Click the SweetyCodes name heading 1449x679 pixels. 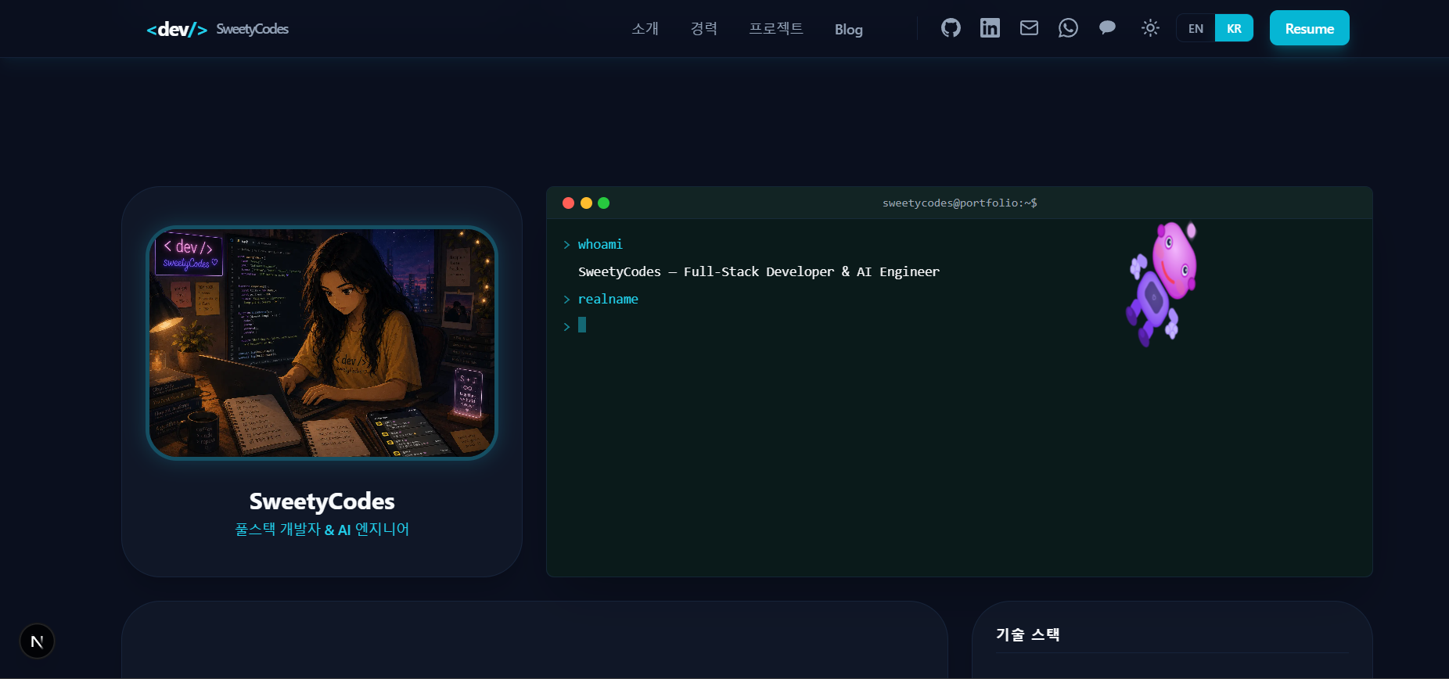pyautogui.click(x=322, y=501)
